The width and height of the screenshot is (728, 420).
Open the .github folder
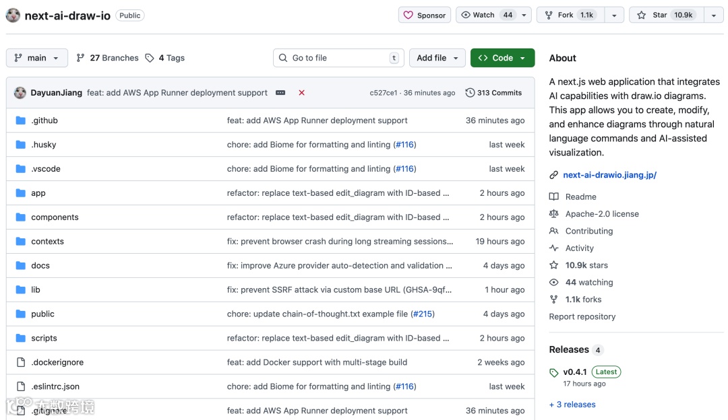pos(44,120)
